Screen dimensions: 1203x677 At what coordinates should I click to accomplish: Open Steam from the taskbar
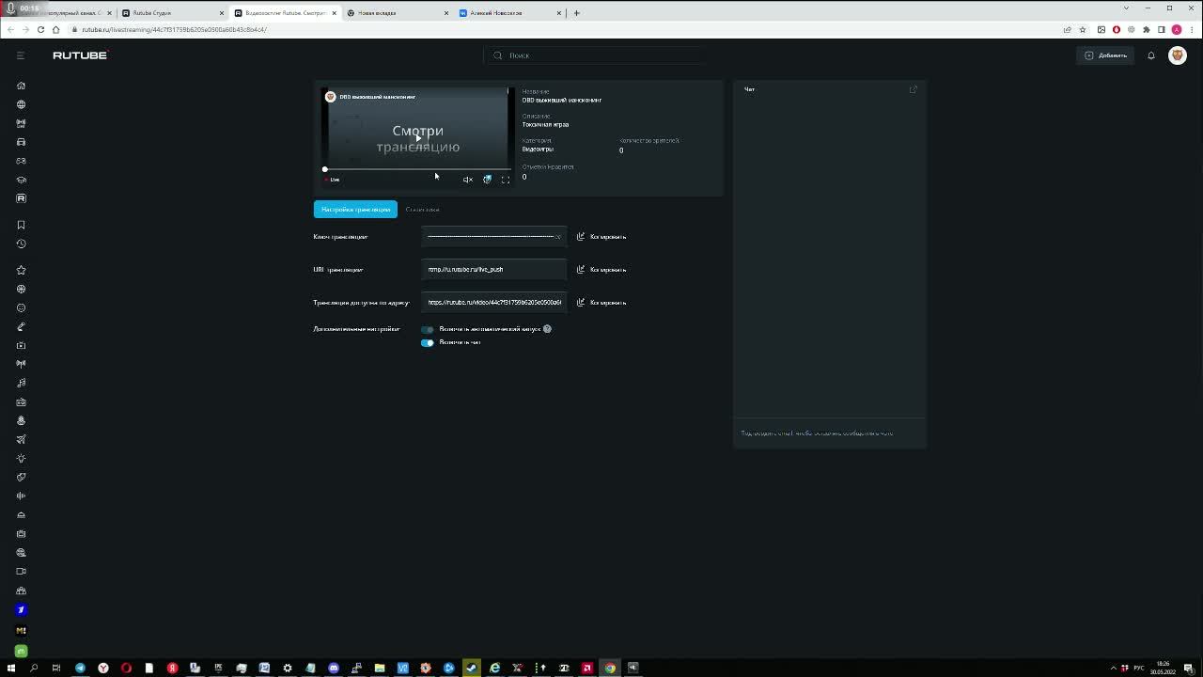(x=472, y=668)
